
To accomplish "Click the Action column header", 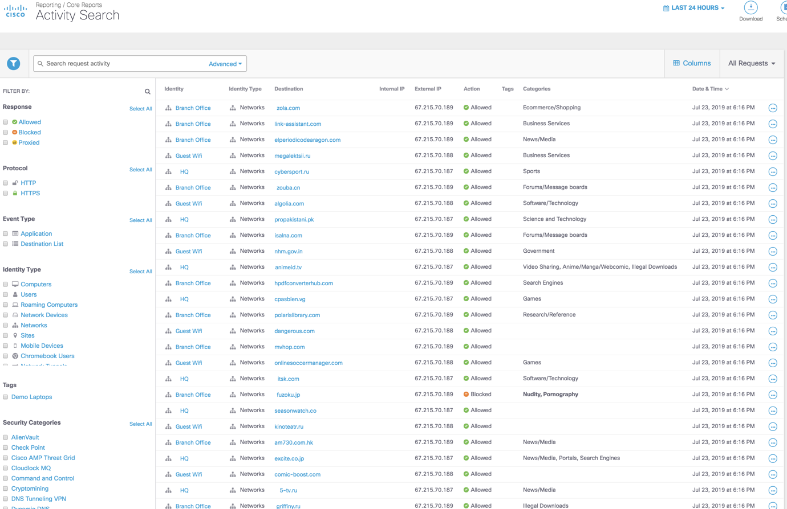I will click(x=472, y=89).
